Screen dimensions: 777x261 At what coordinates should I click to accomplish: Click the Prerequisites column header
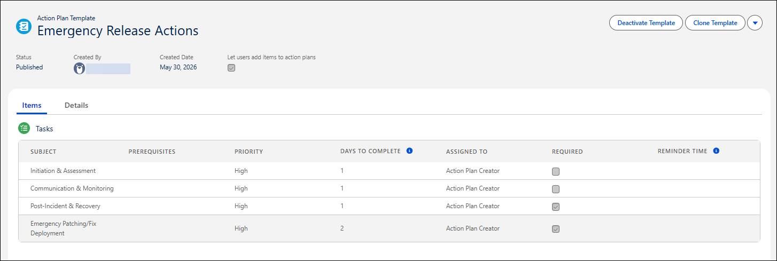pos(152,152)
